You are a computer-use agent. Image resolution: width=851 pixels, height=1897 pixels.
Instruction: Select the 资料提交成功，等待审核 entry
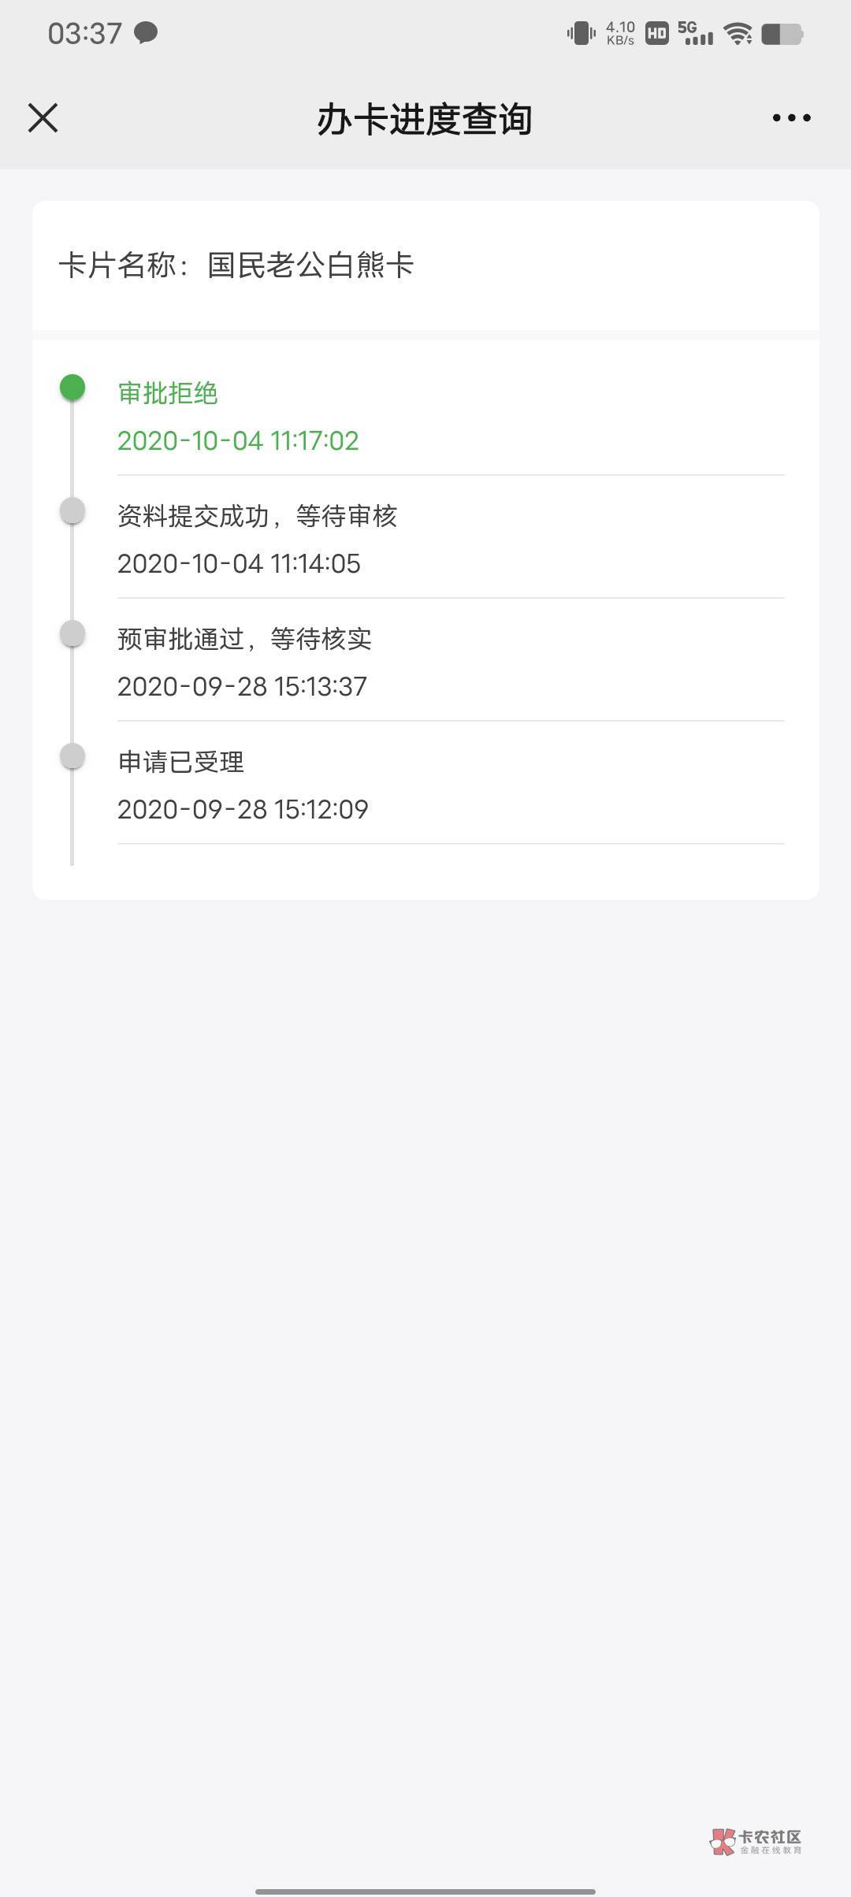click(257, 516)
